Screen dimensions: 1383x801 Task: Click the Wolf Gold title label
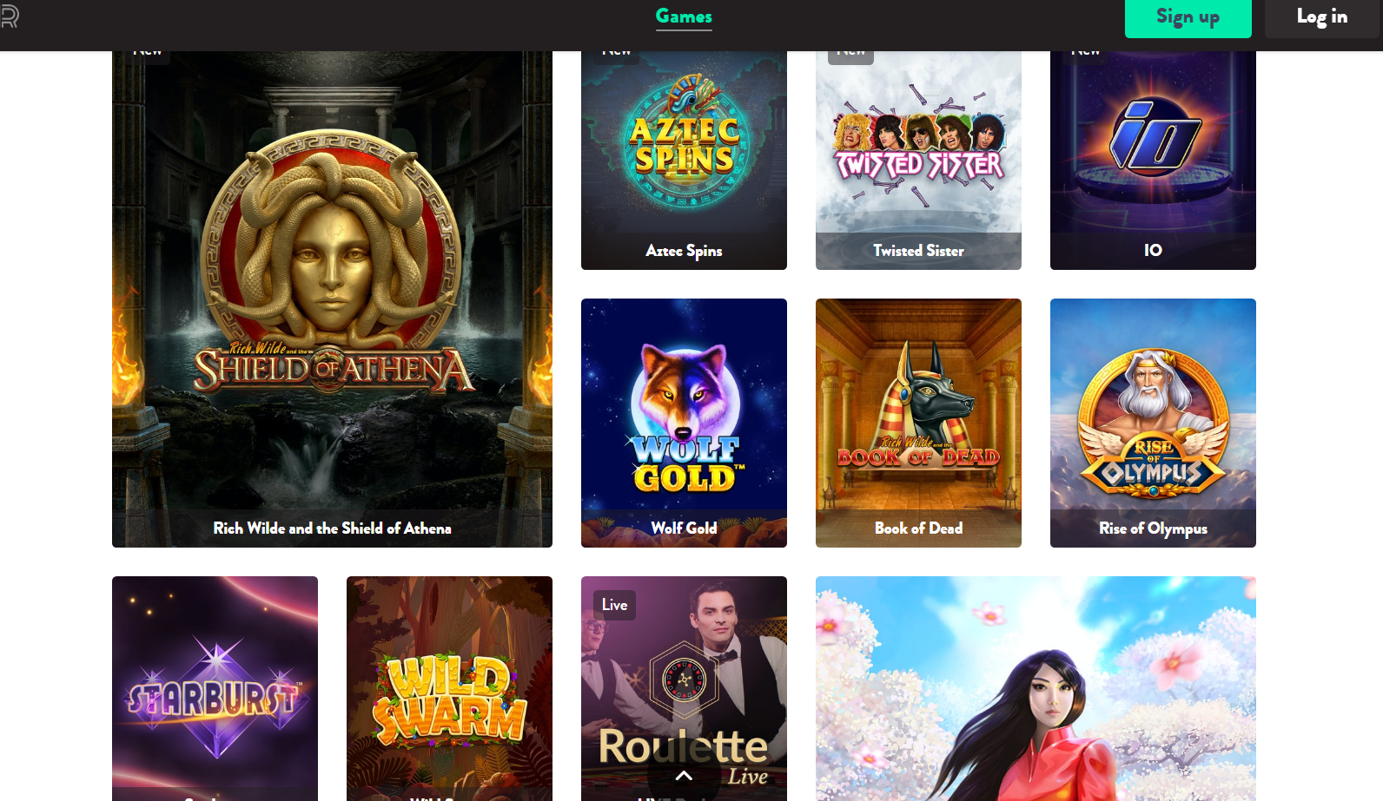pos(684,528)
